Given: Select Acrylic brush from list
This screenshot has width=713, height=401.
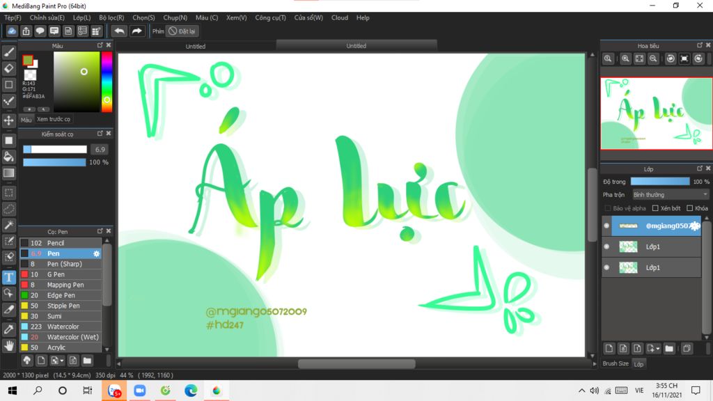Looking at the screenshot, I should point(61,347).
